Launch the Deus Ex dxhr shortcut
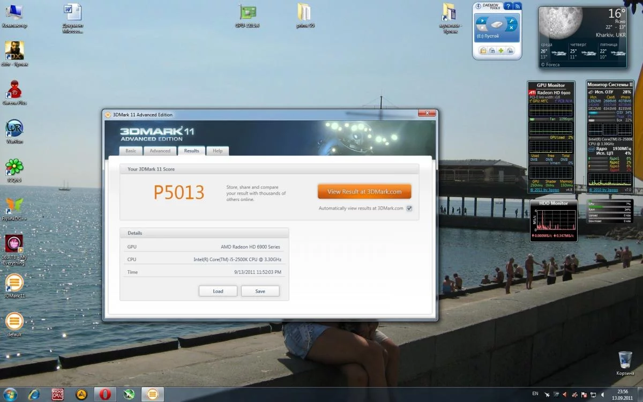This screenshot has width=643, height=402. coord(14,53)
